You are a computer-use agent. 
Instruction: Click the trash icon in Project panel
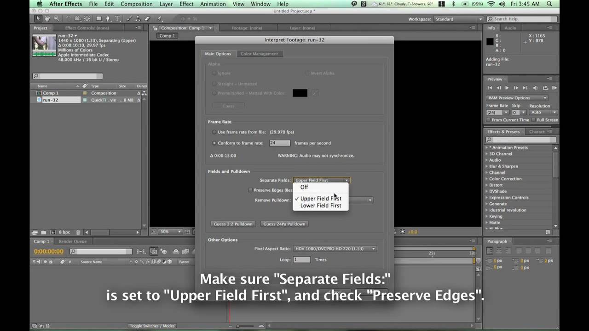78,232
